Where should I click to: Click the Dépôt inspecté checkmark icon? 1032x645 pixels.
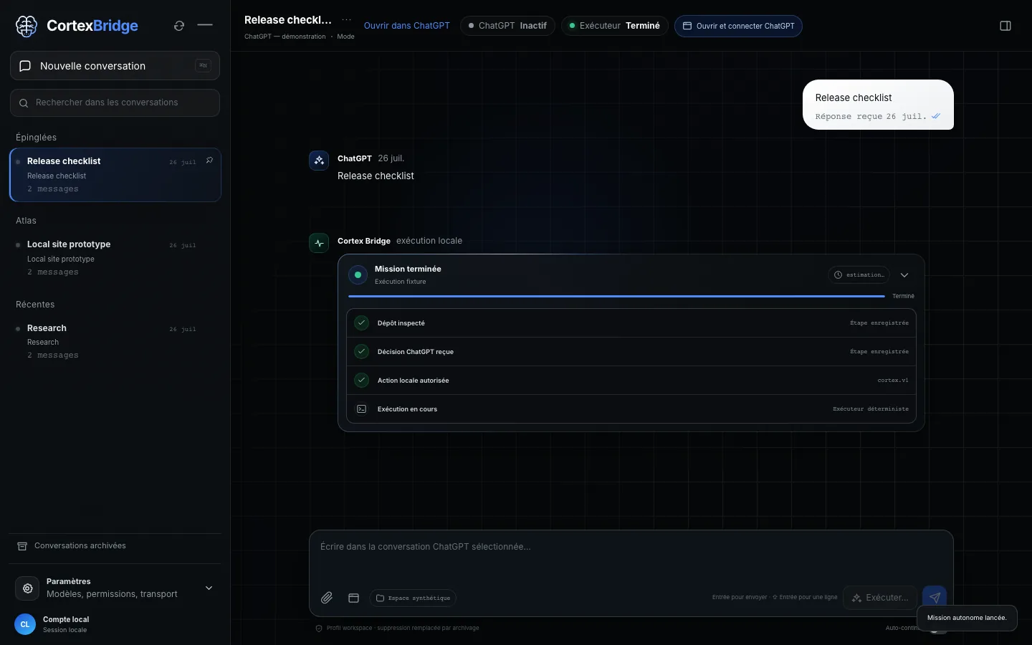click(x=362, y=323)
